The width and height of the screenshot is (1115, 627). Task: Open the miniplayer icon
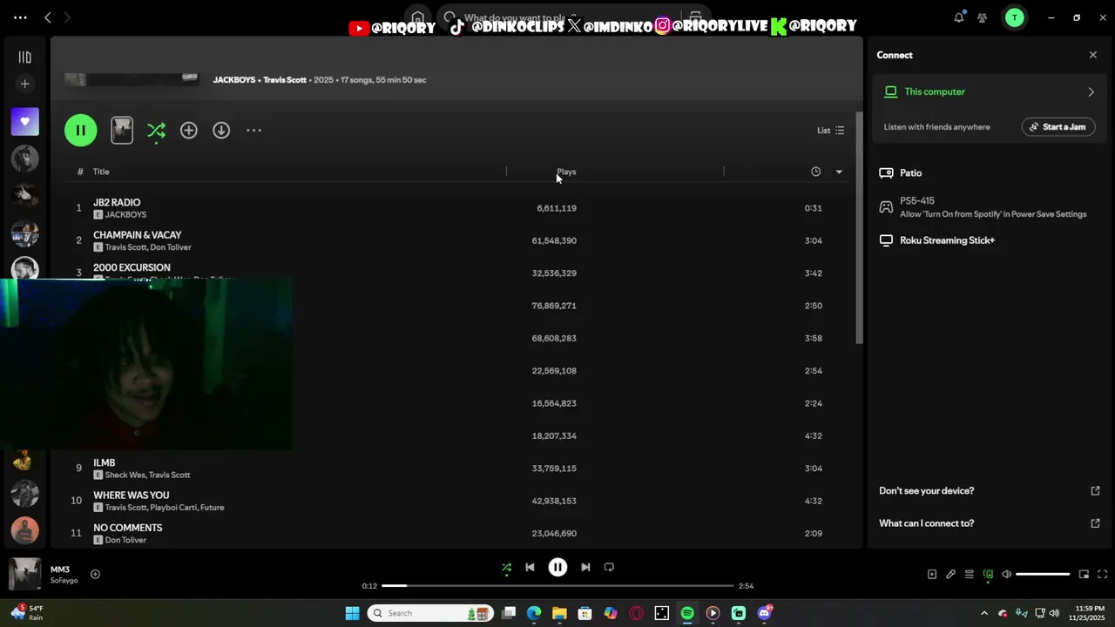tap(1084, 575)
